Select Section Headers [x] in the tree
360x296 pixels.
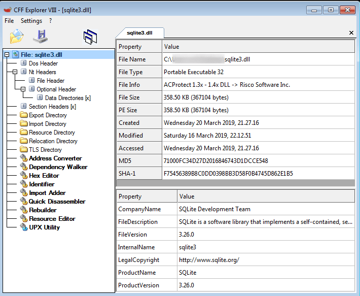[x=52, y=107]
